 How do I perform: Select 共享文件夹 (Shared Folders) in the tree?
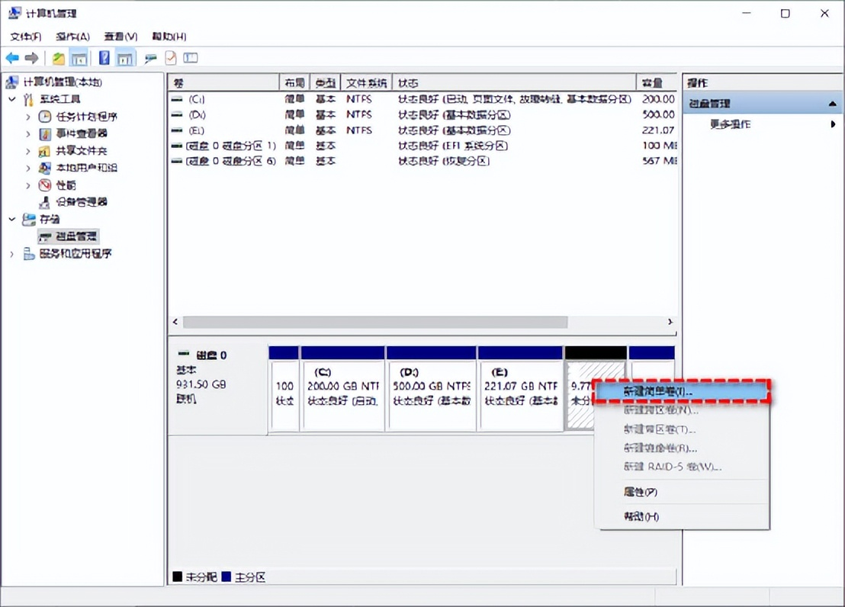point(81,151)
